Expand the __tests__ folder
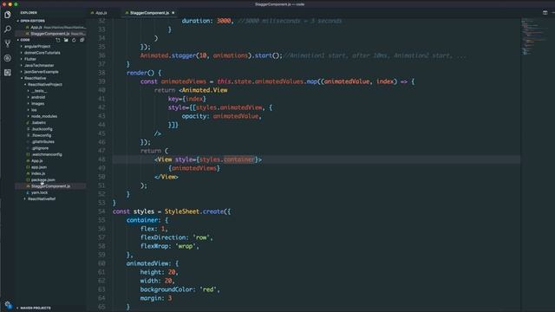555x312 pixels. [38, 91]
